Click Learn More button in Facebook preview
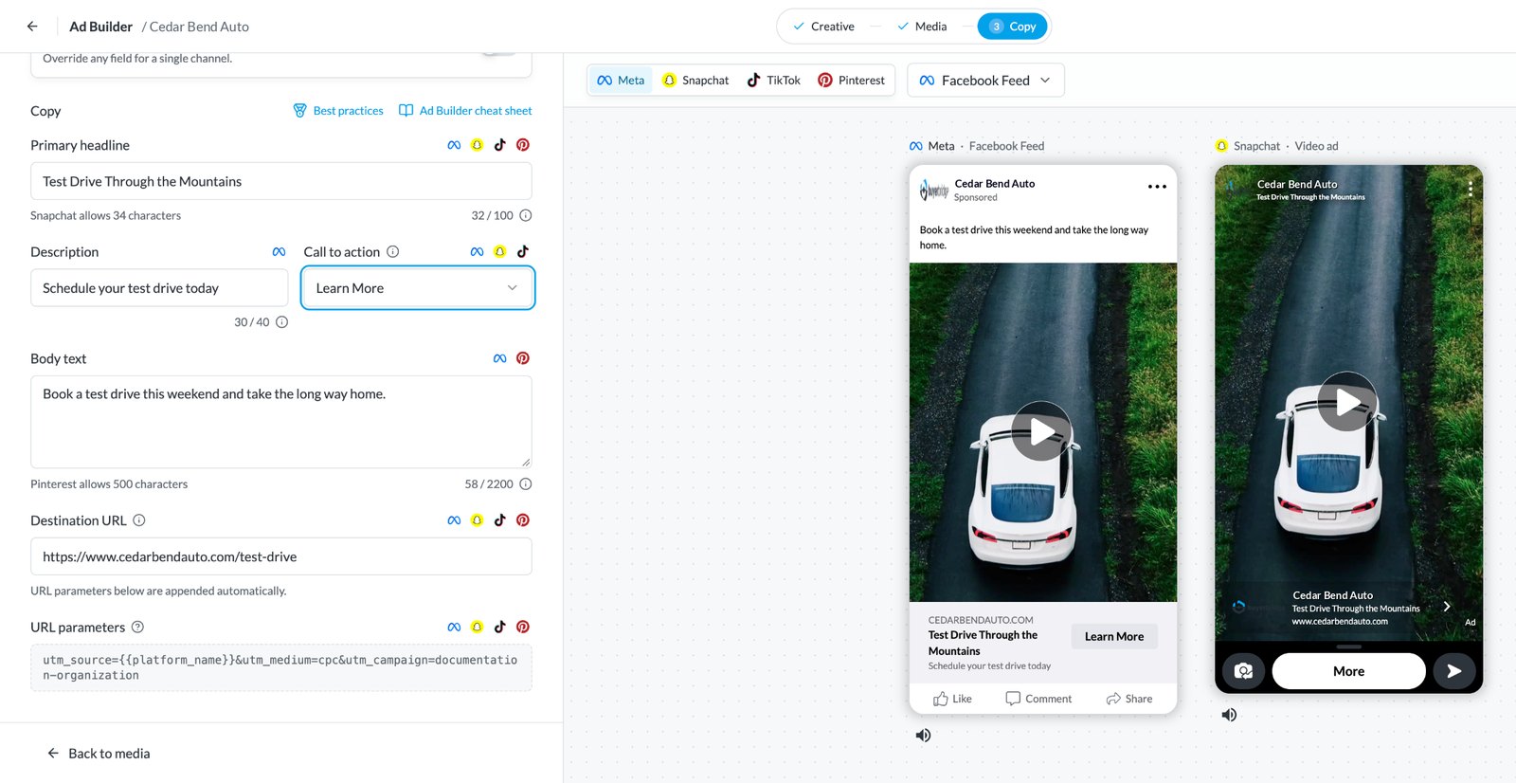 pyautogui.click(x=1114, y=636)
